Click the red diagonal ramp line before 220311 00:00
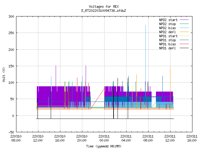The width and height of the screenshot is (198, 149). pyautogui.click(x=97, y=99)
